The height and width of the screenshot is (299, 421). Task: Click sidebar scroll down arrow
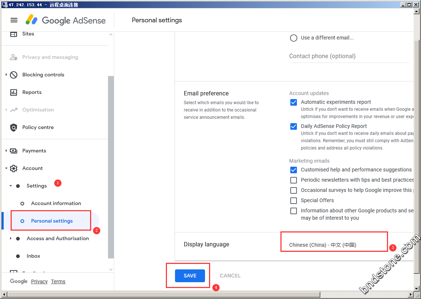point(111,269)
